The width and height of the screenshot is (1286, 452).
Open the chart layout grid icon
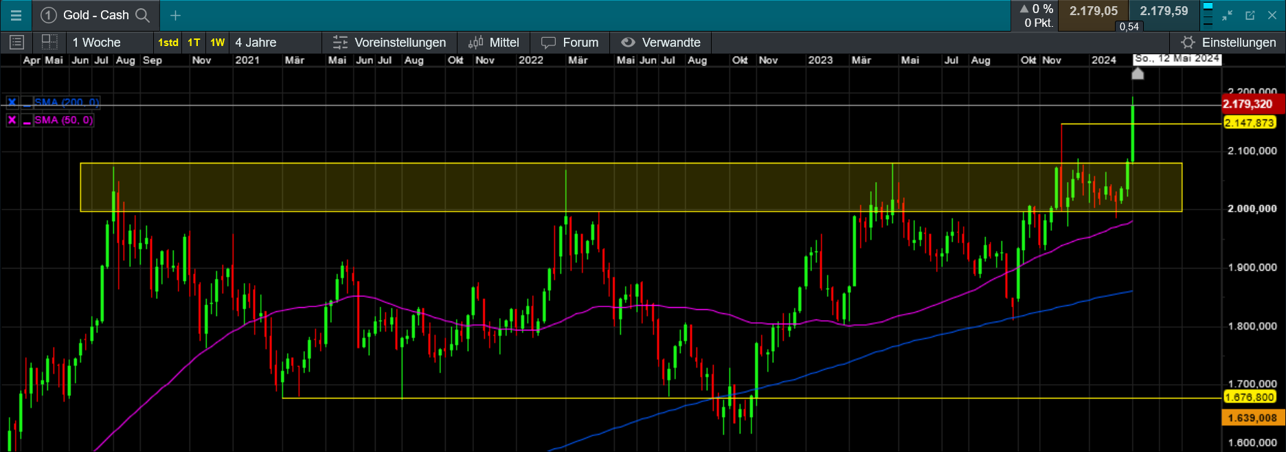49,42
